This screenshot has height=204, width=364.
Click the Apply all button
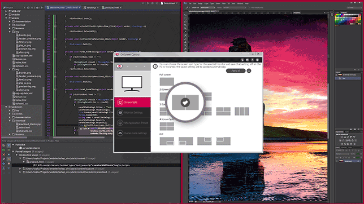[236, 70]
